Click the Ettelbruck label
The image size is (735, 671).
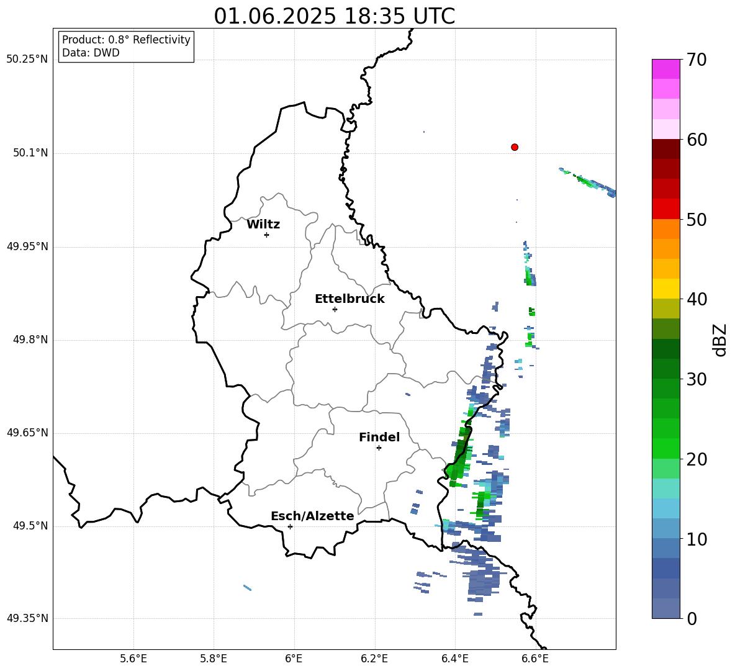349,299
